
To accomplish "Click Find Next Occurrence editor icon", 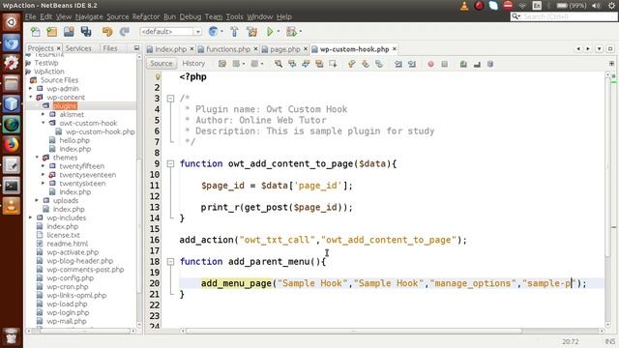I will [x=306, y=64].
